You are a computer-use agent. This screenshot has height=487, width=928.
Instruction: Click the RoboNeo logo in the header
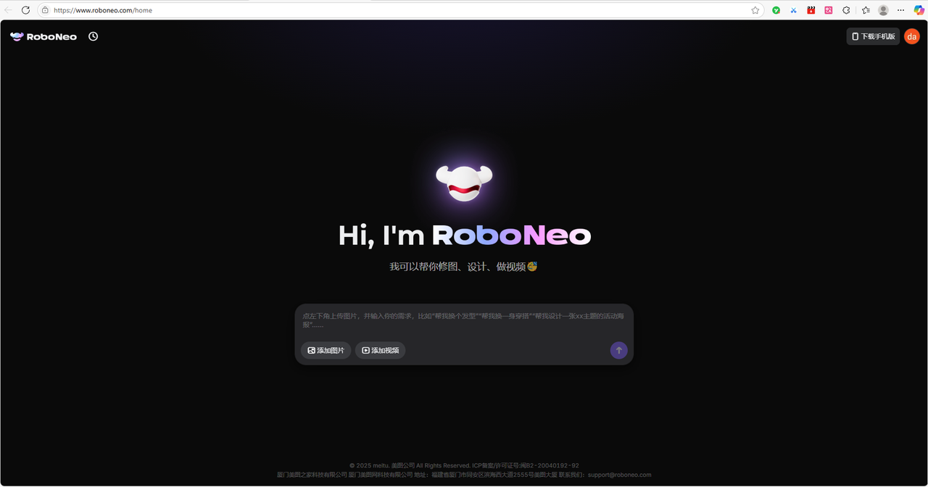(43, 36)
